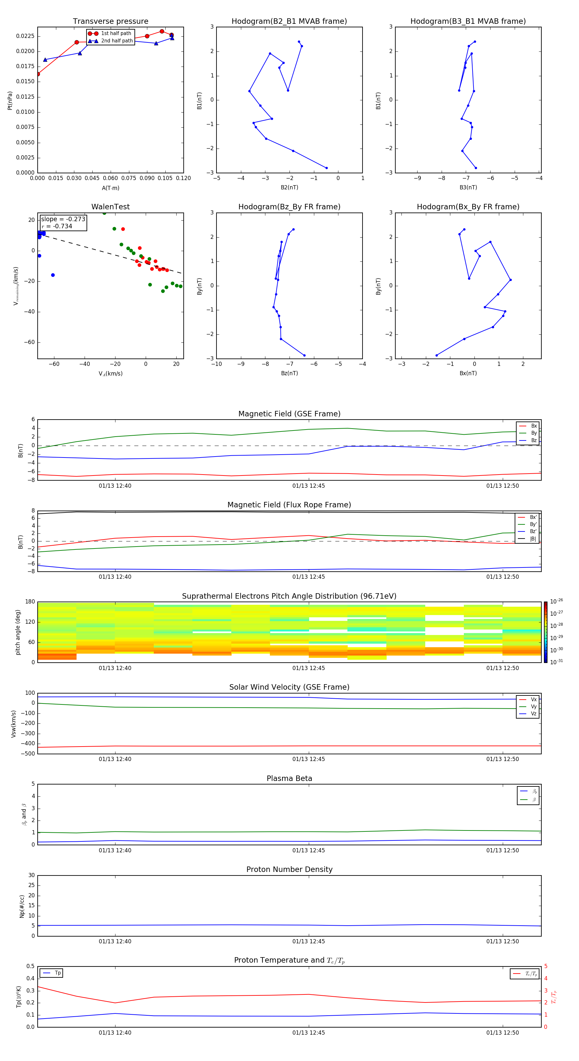The width and height of the screenshot is (579, 1061).
Task: Click the 'Hodogram(B2_B1 MVAB frame)' title
Action: pos(289,21)
